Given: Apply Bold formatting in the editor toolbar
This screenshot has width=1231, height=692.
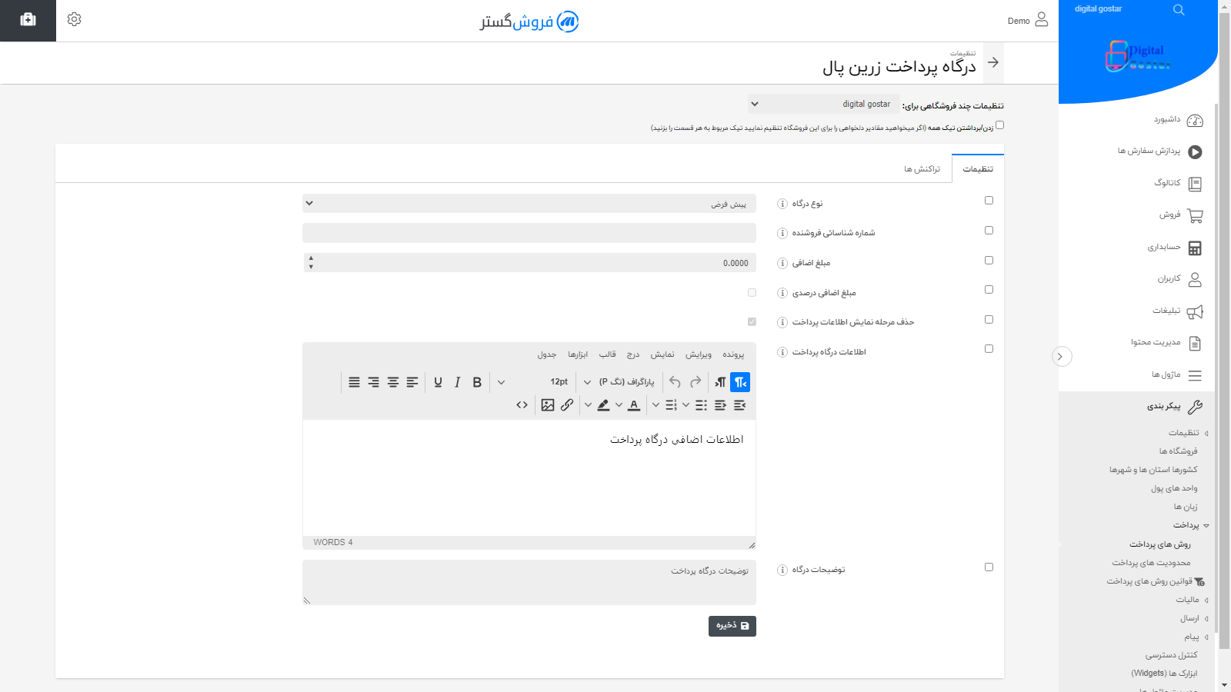Looking at the screenshot, I should (477, 381).
